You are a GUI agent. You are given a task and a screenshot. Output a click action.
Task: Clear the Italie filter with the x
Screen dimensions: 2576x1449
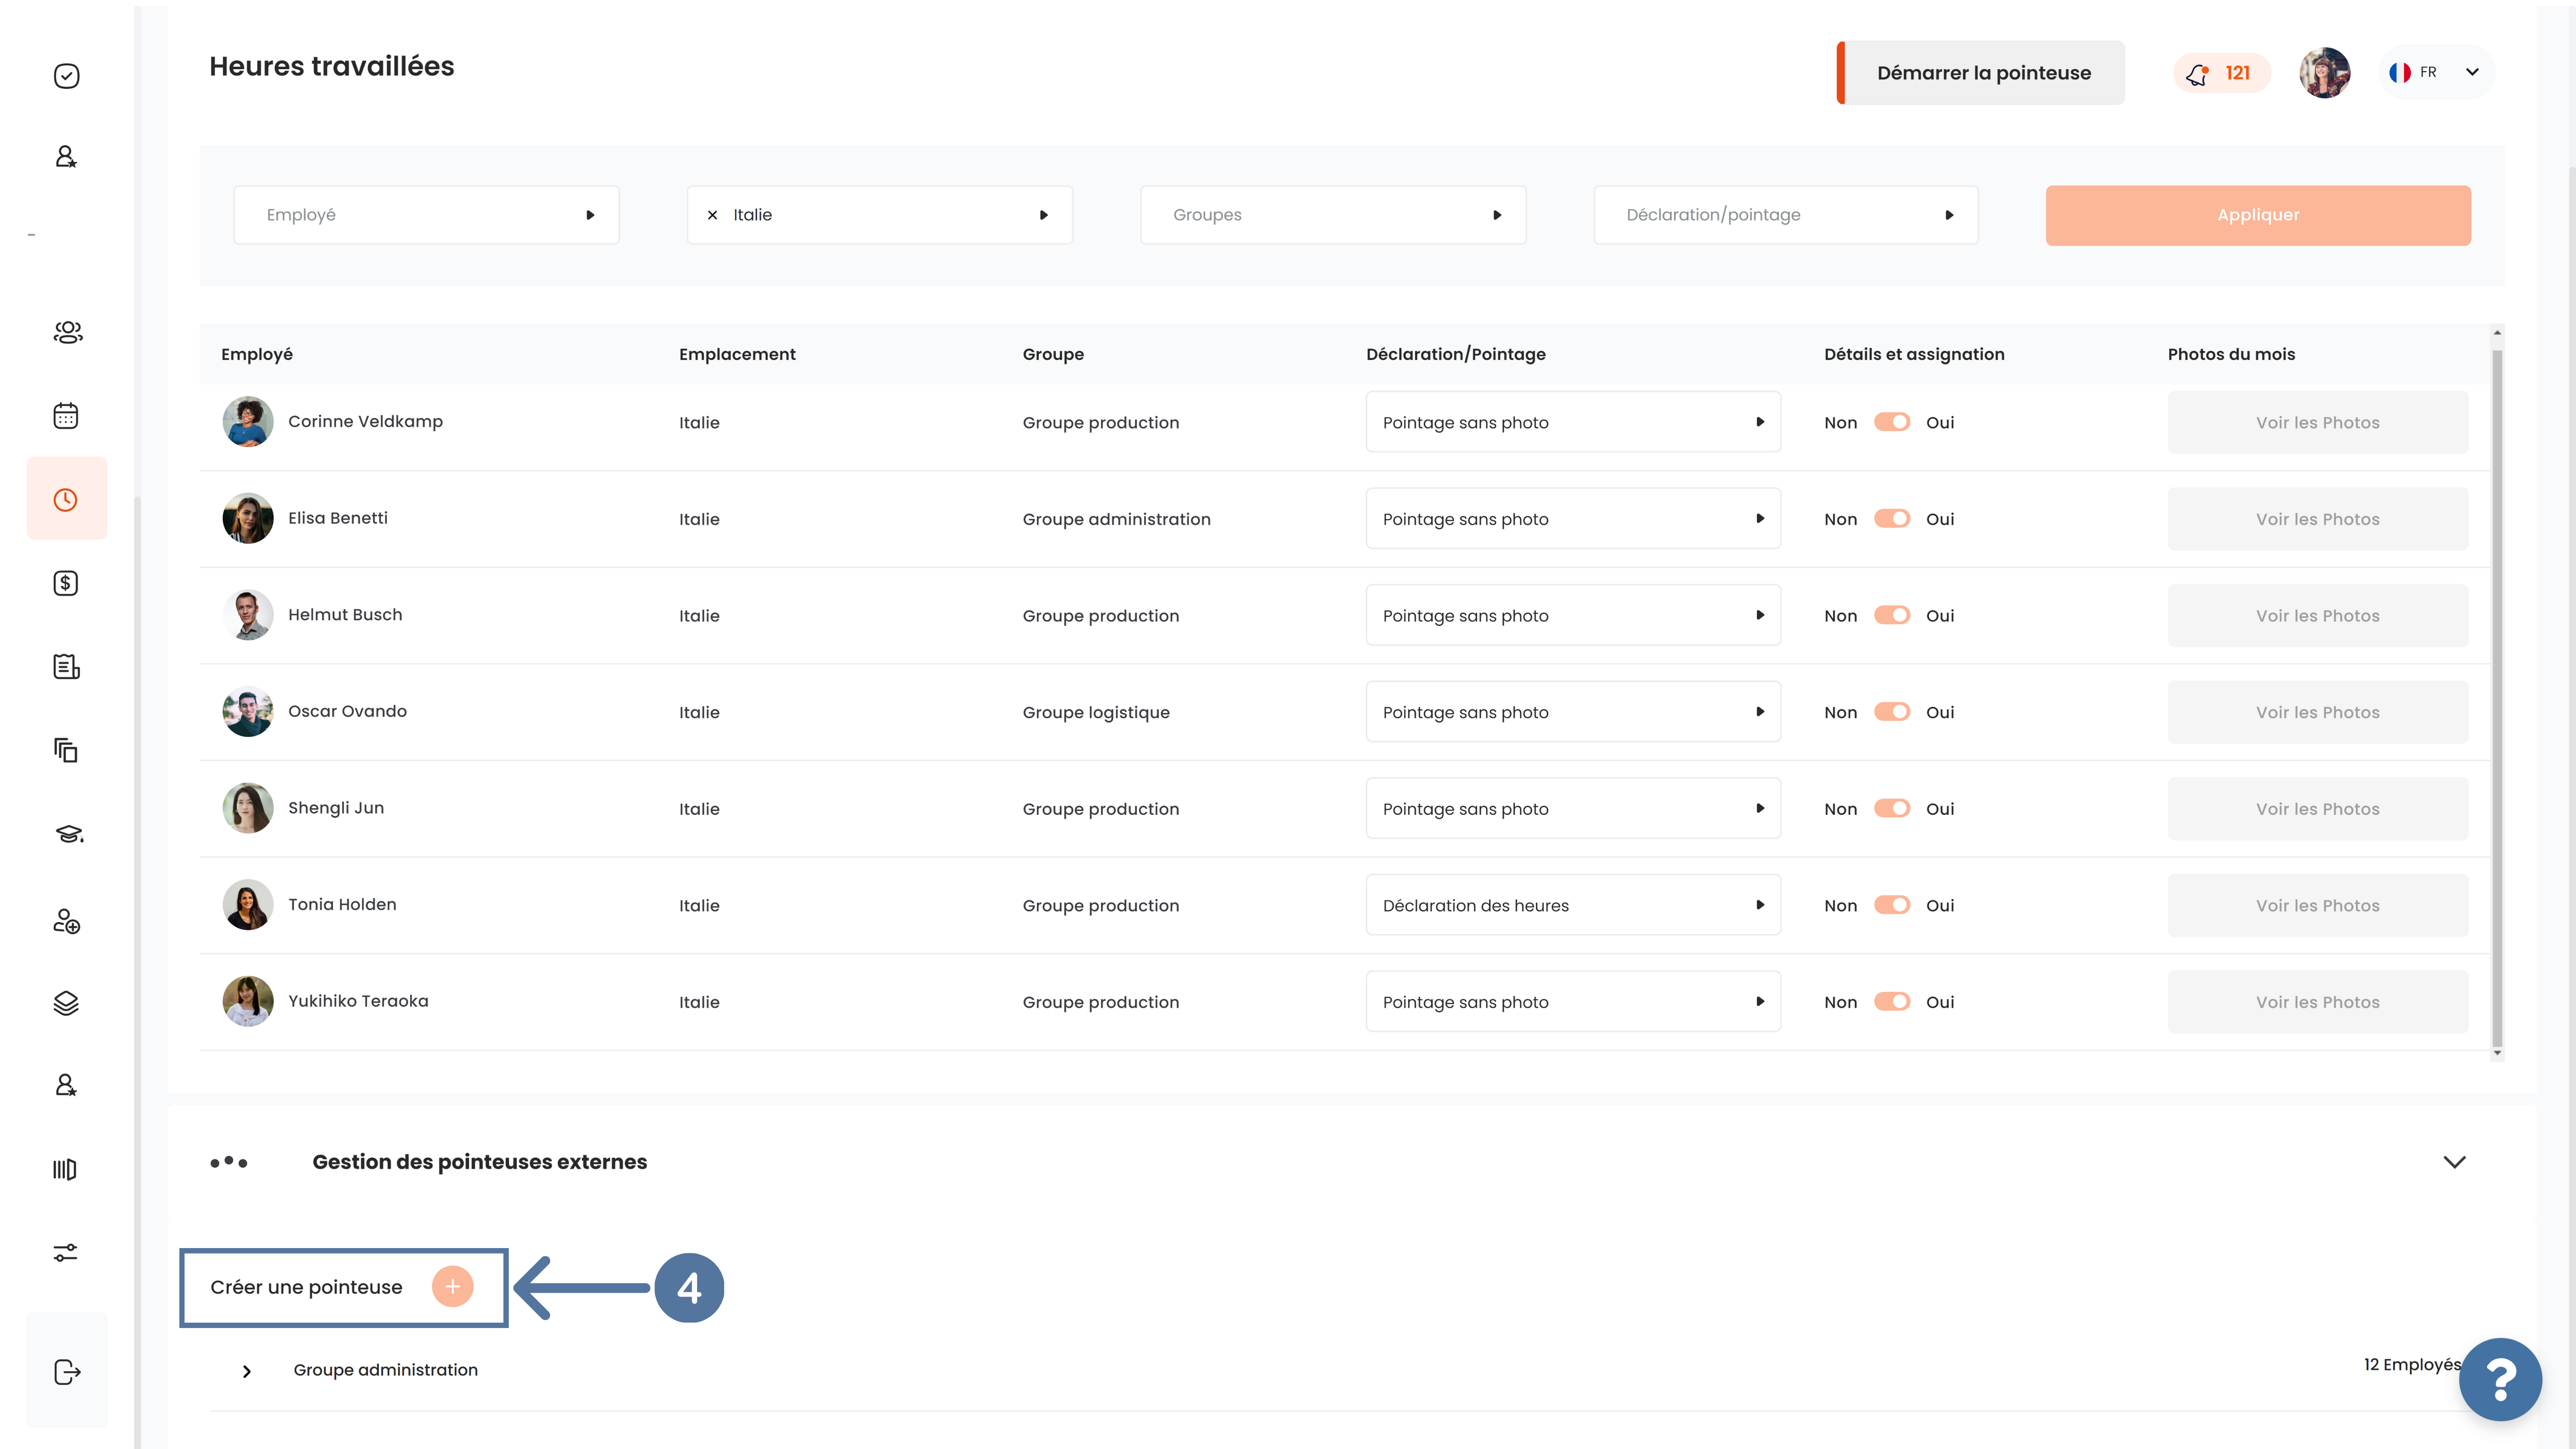point(712,215)
